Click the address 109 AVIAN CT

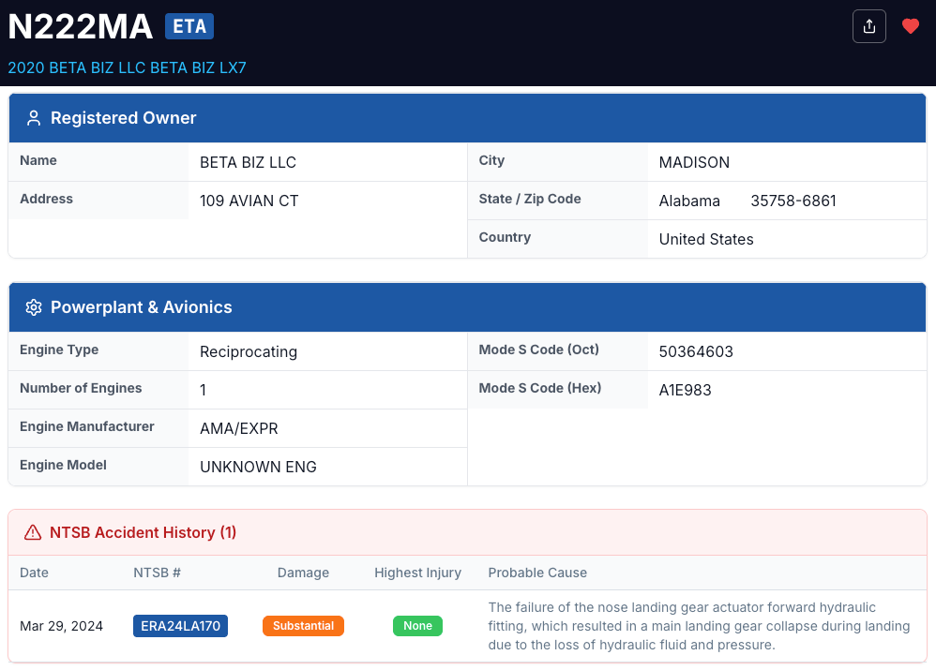[249, 201]
